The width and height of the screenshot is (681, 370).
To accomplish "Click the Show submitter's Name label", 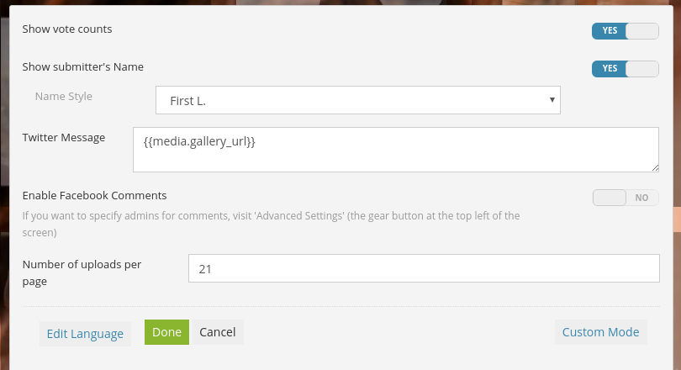I will point(82,67).
